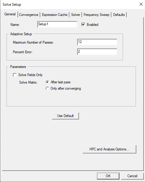Viewport: 145px width, 182px height.
Task: Click the Use Default button
Action: (65, 116)
